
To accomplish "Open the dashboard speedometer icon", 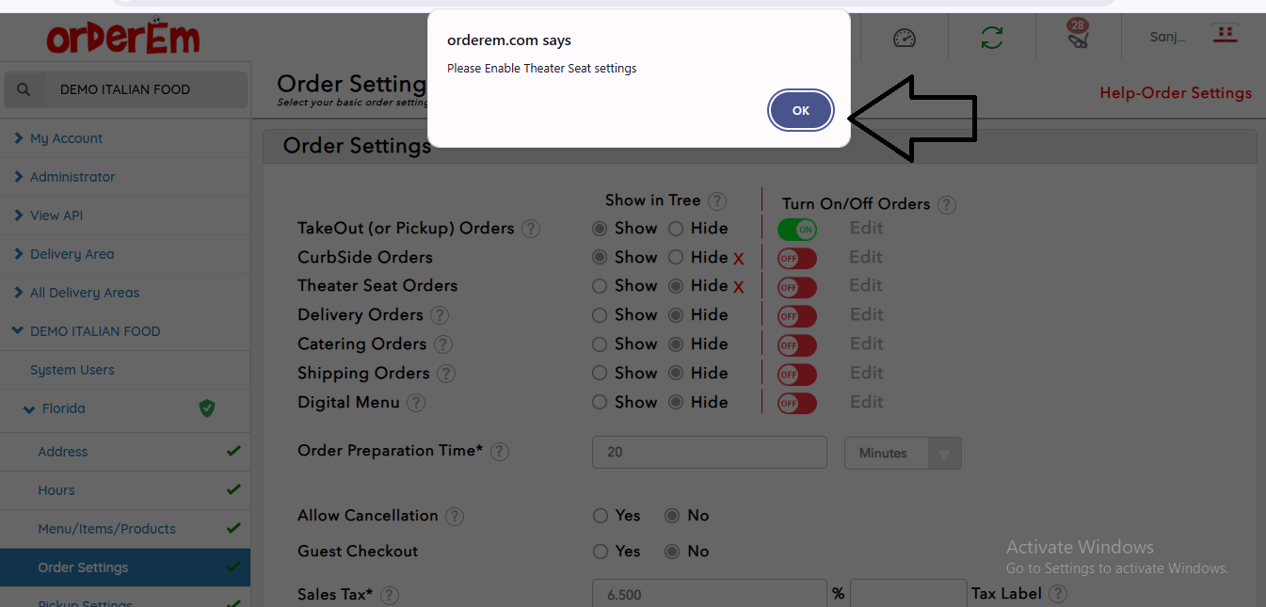I will 904,38.
